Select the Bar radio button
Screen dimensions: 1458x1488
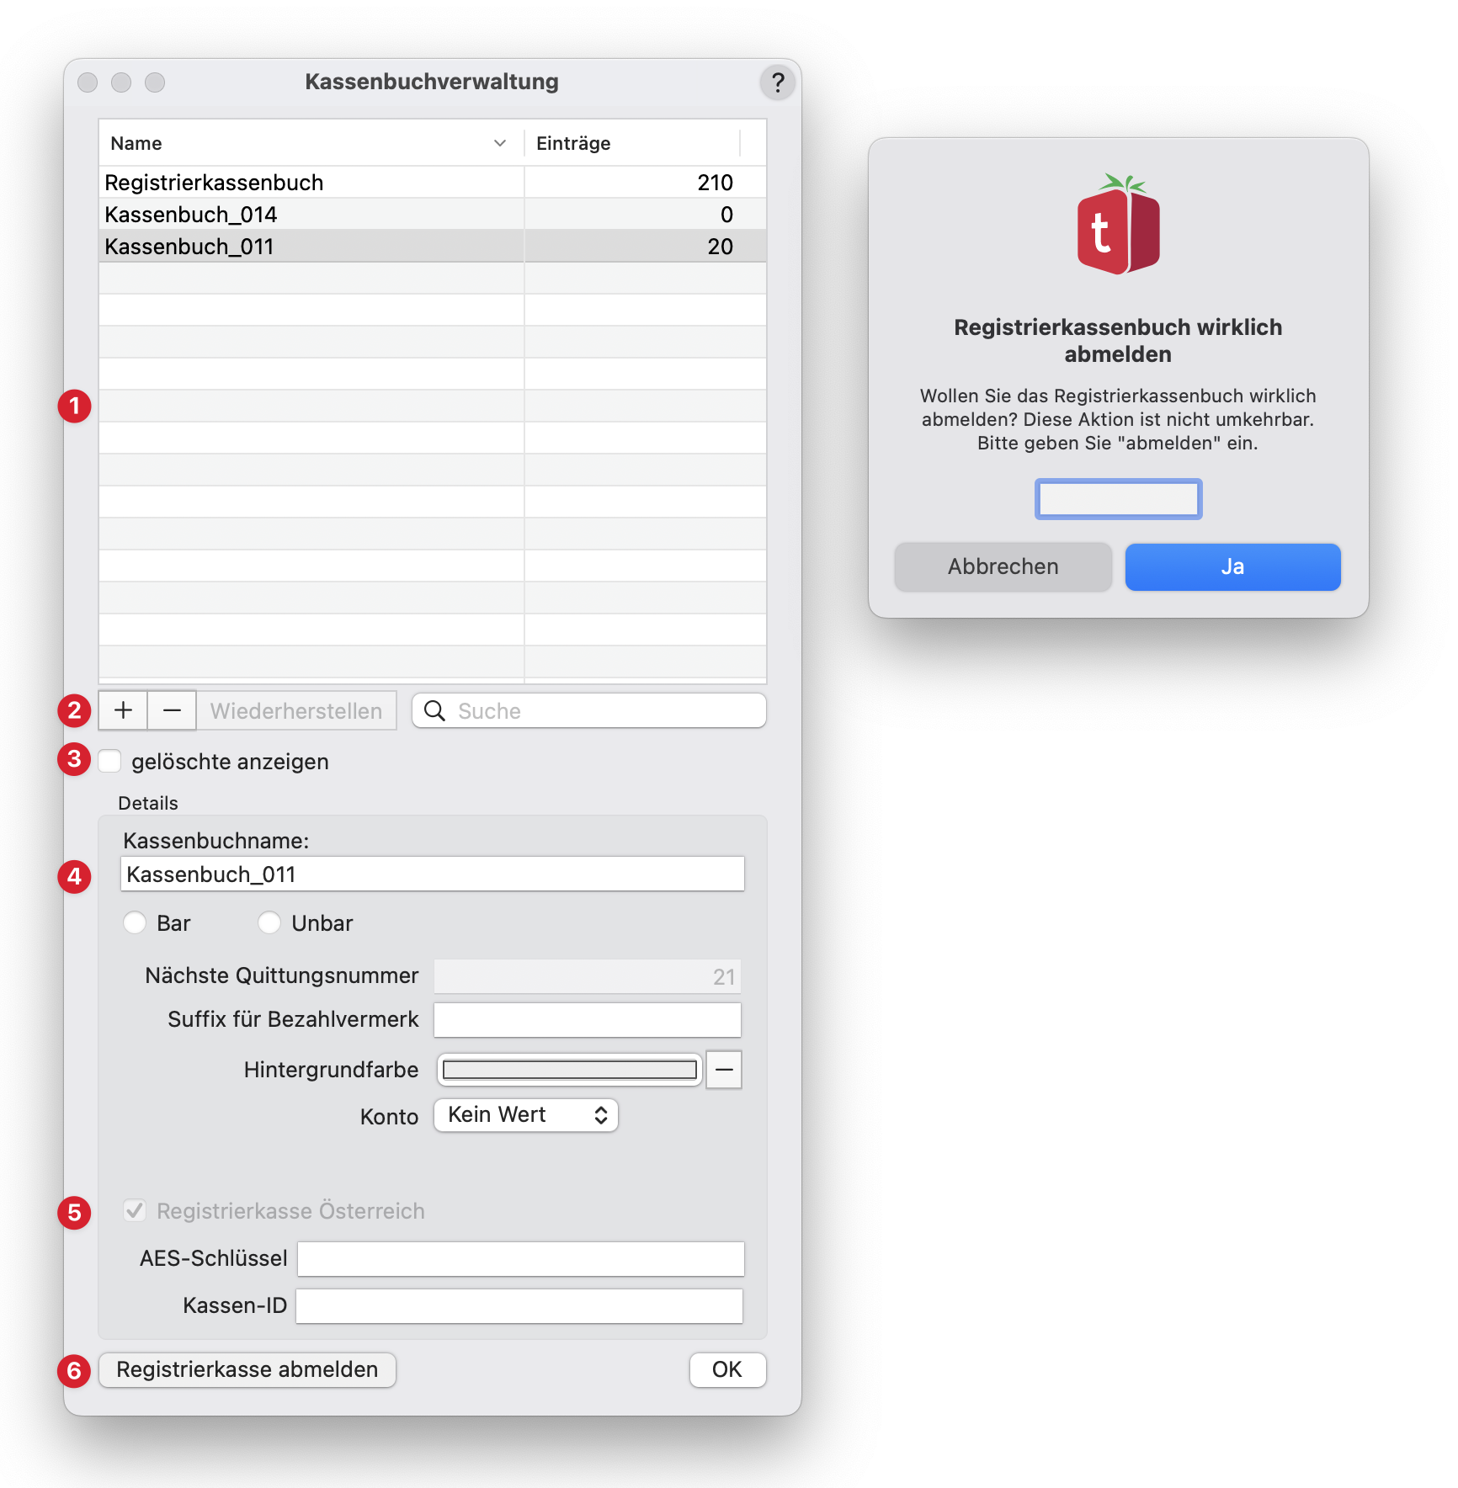click(x=135, y=923)
